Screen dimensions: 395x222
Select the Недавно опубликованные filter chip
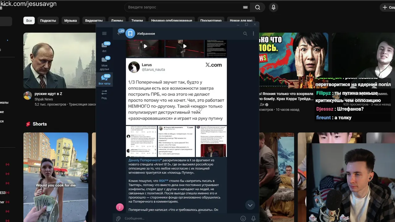(x=172, y=21)
